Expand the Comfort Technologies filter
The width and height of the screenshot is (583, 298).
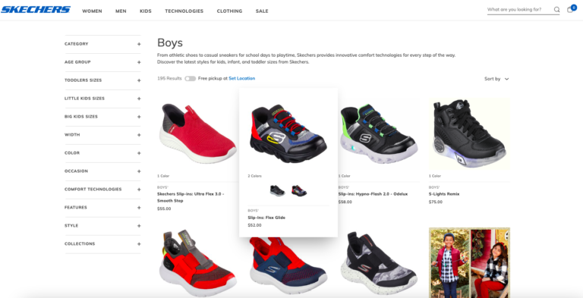(x=102, y=190)
